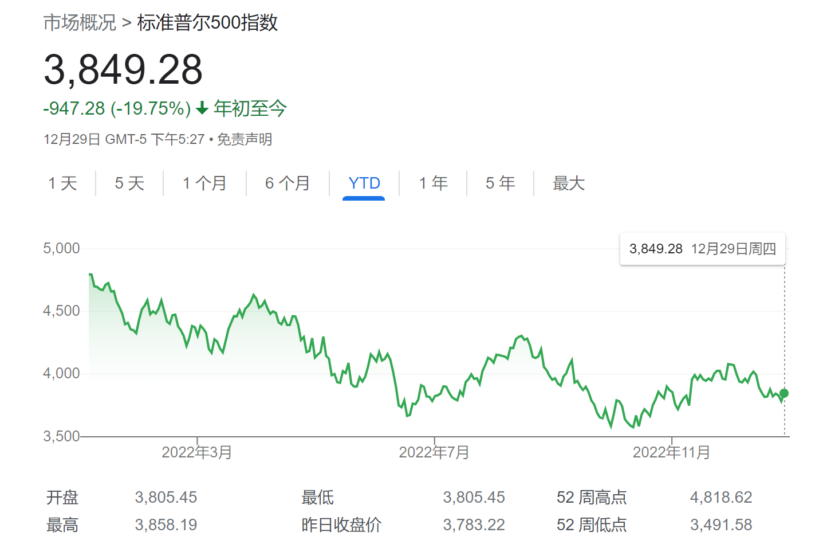
Task: Click the price tooltip showing 3,849.28
Action: pyautogui.click(x=702, y=249)
